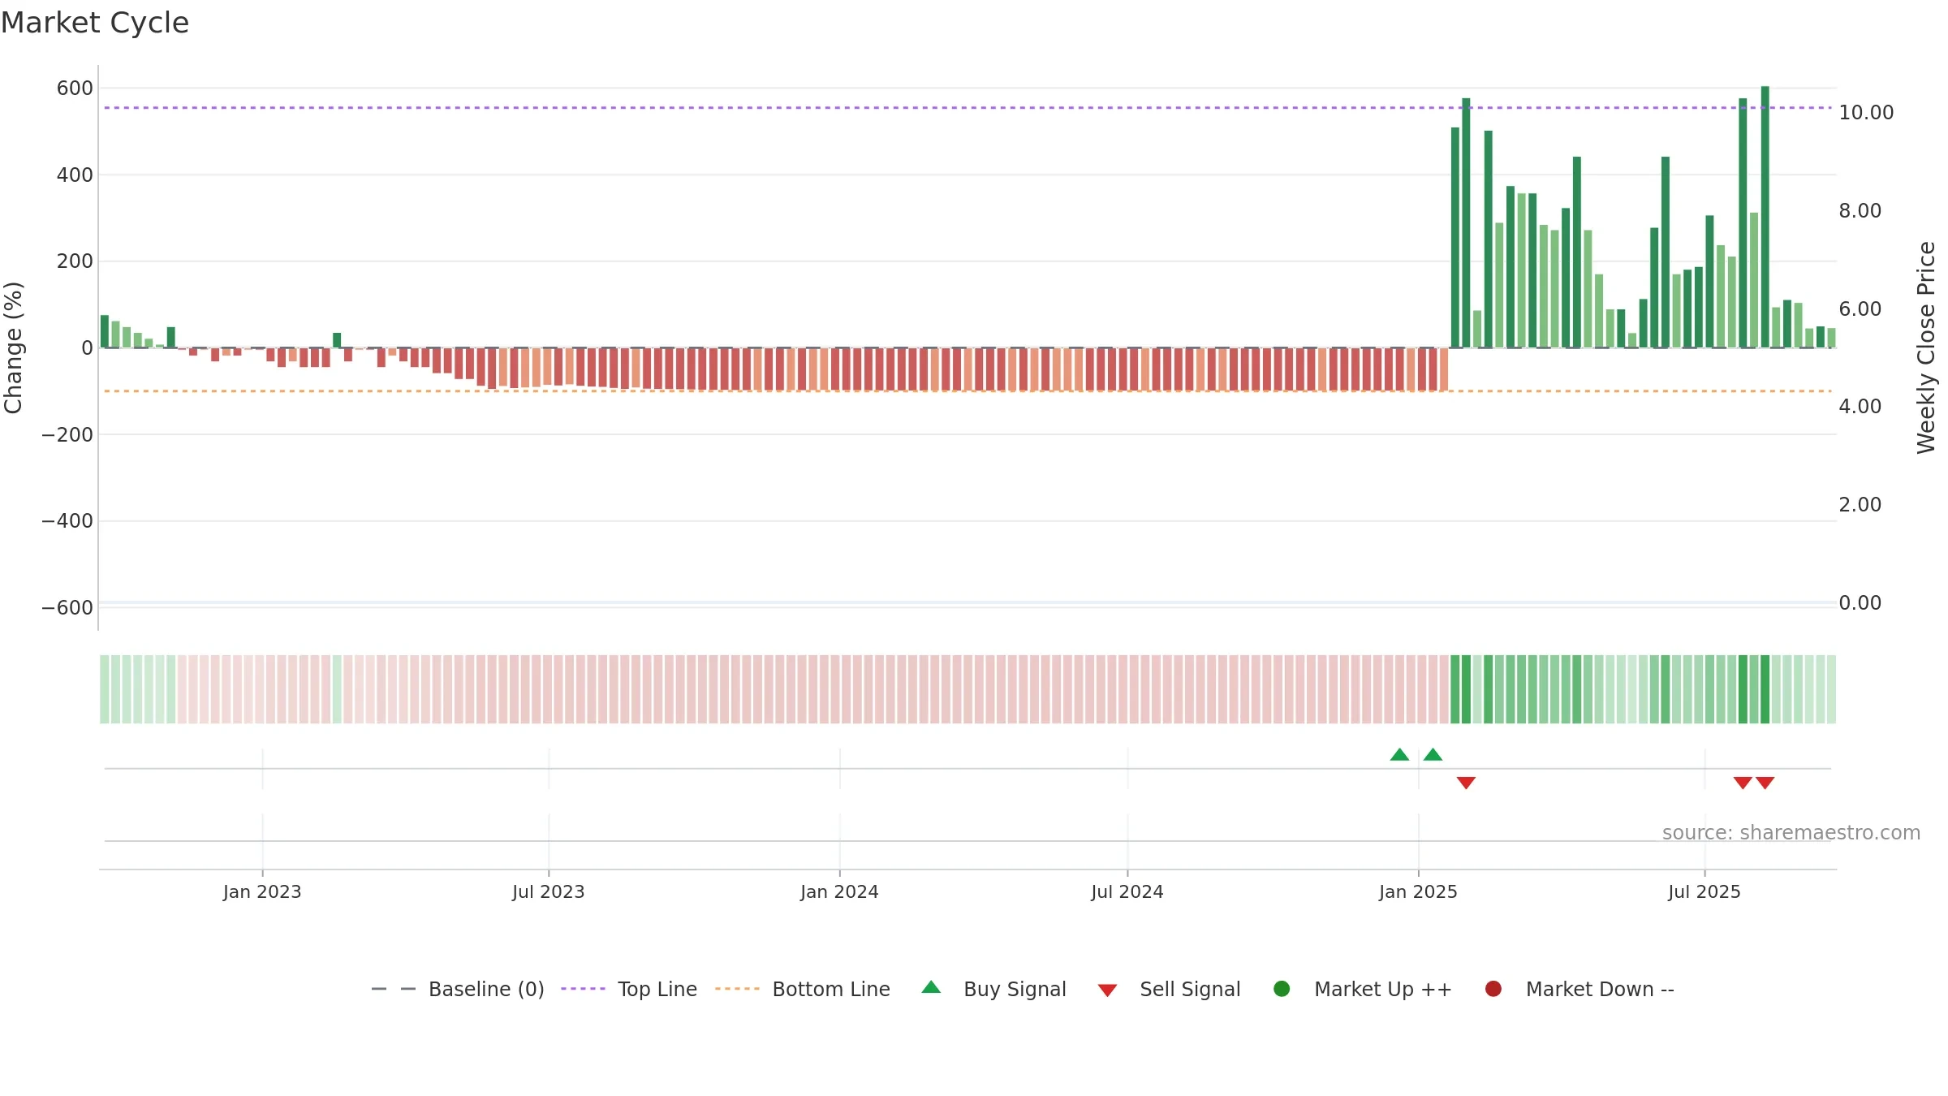This screenshot has height=1096, width=1948.
Task: Click the Jul 2023 axis label
Action: (549, 891)
